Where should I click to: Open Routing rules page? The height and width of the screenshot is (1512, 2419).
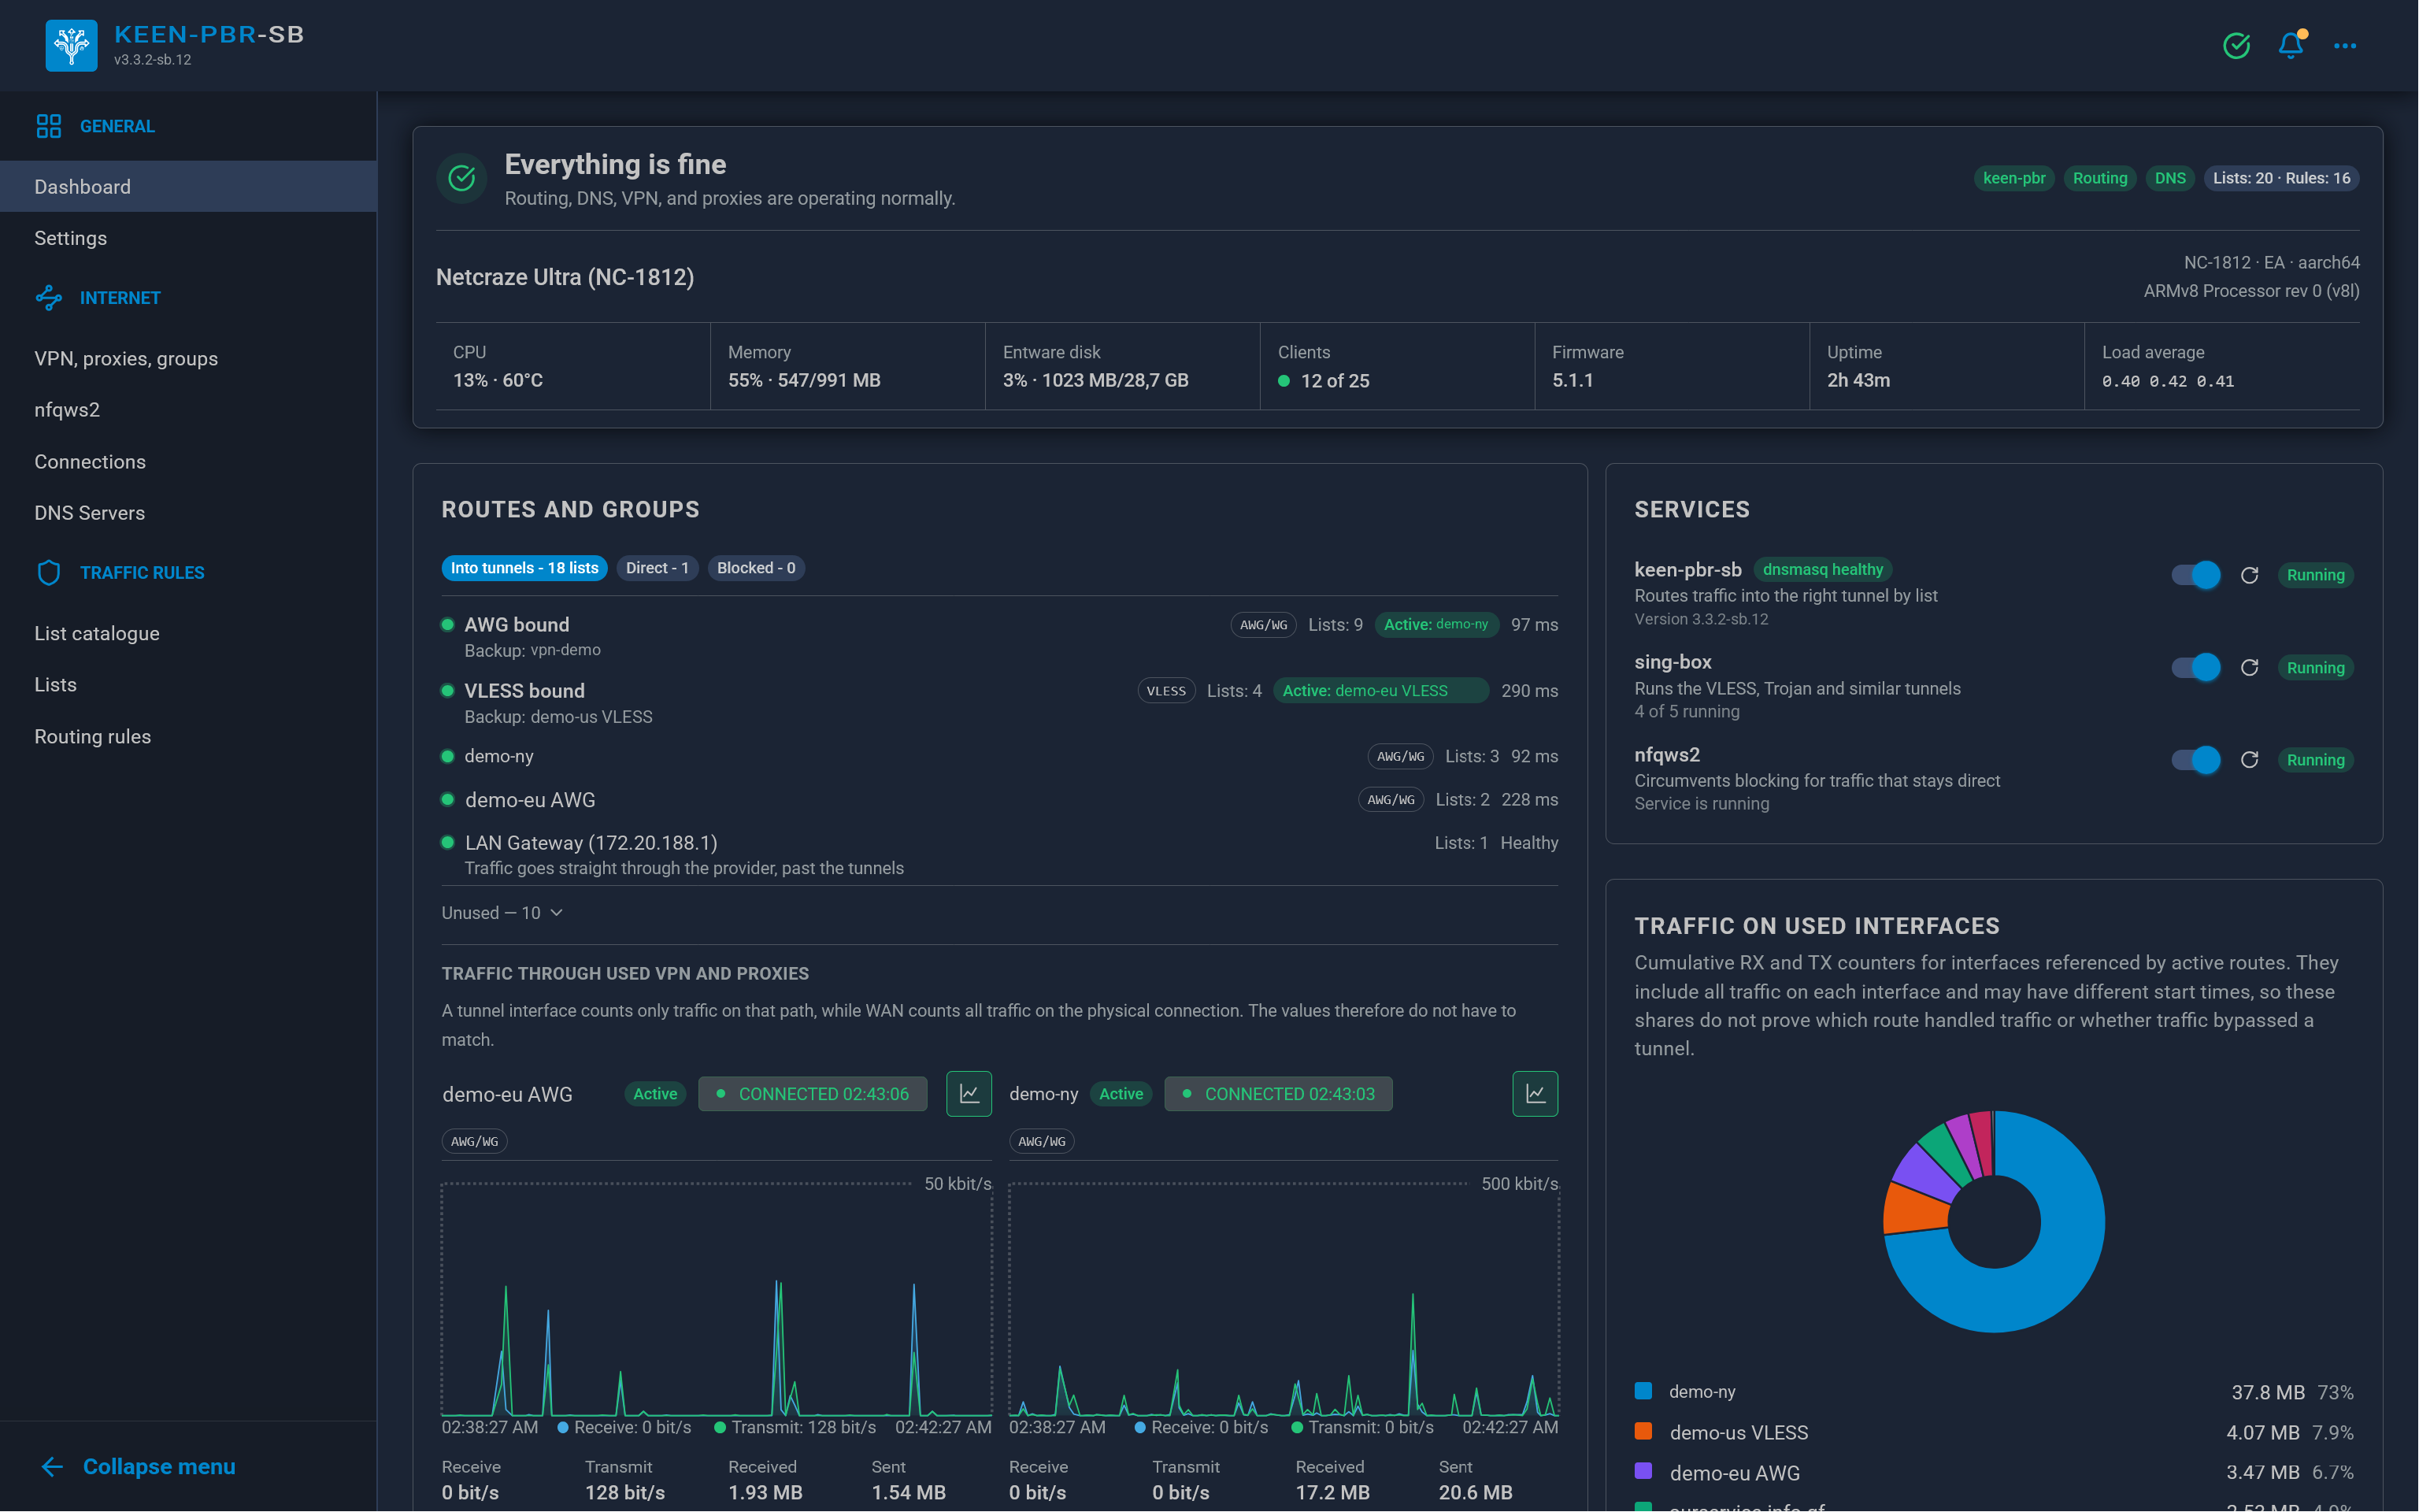188,737
